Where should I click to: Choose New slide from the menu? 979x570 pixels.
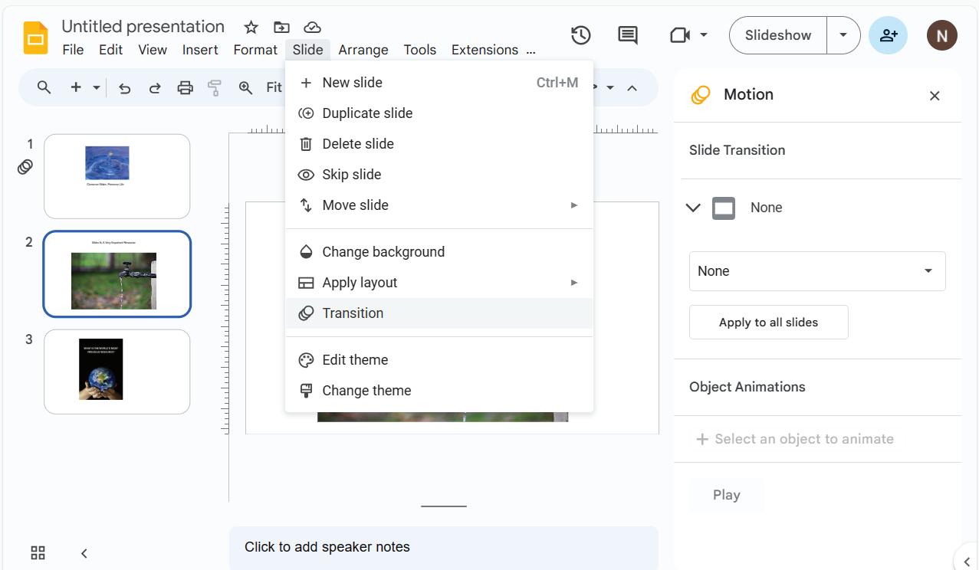[439, 83]
